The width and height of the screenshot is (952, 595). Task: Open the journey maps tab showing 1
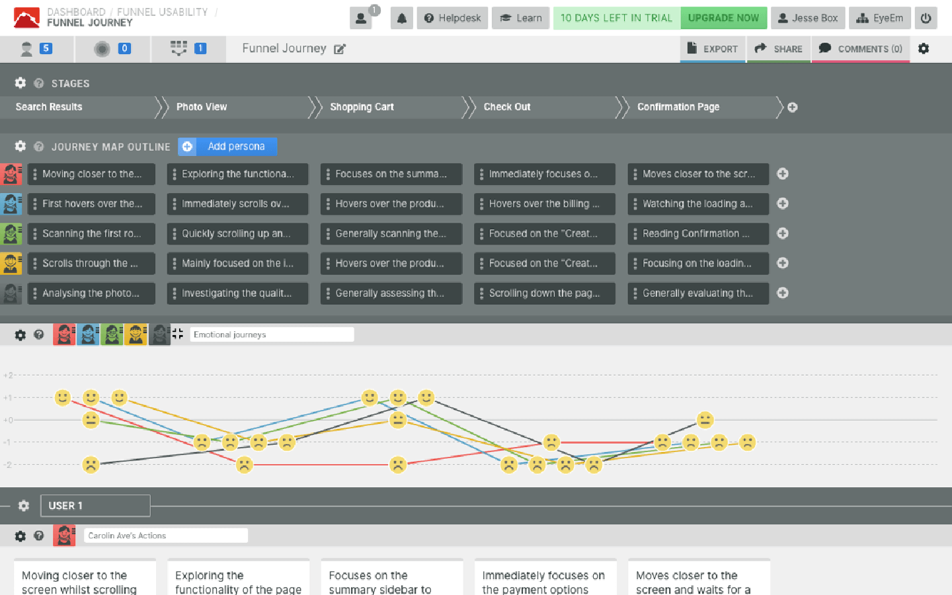(189, 49)
